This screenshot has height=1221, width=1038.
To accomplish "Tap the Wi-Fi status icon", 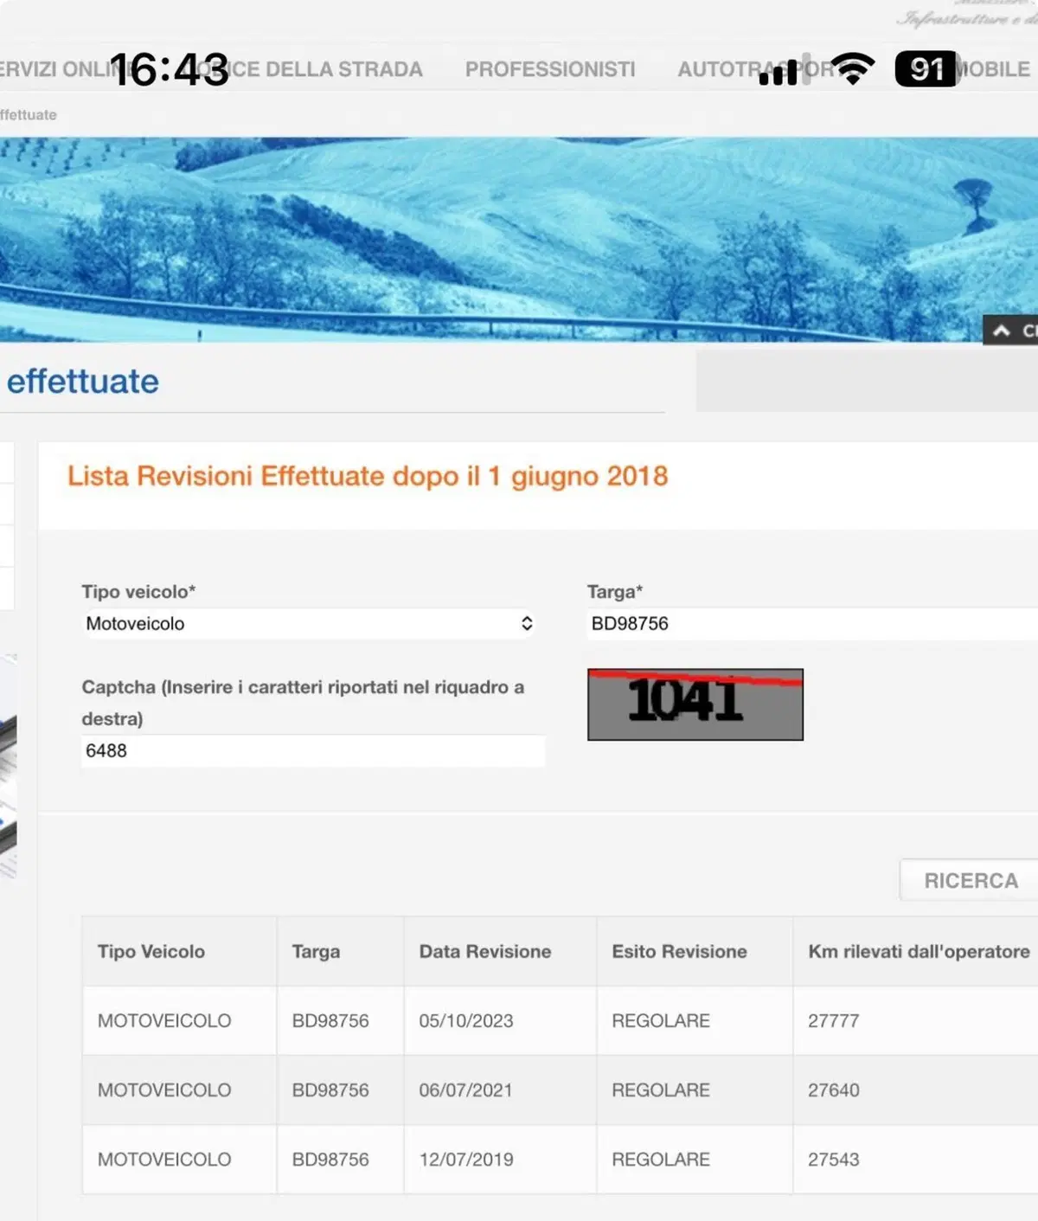I will tap(853, 69).
